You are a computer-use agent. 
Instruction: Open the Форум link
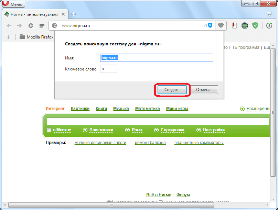(183, 195)
